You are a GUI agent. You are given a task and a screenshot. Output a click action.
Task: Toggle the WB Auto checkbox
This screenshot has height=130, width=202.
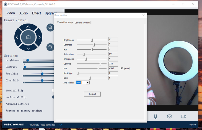[x=122, y=68]
